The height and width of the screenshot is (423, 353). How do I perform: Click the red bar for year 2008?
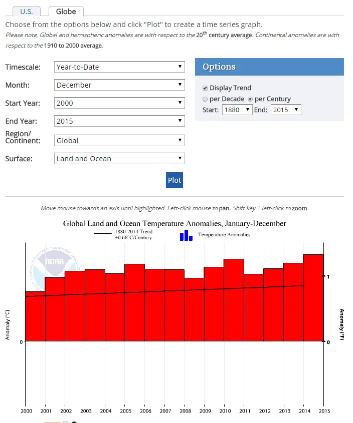click(x=194, y=310)
